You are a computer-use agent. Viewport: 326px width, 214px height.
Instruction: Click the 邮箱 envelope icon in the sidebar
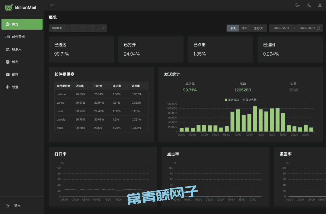(x=8, y=74)
